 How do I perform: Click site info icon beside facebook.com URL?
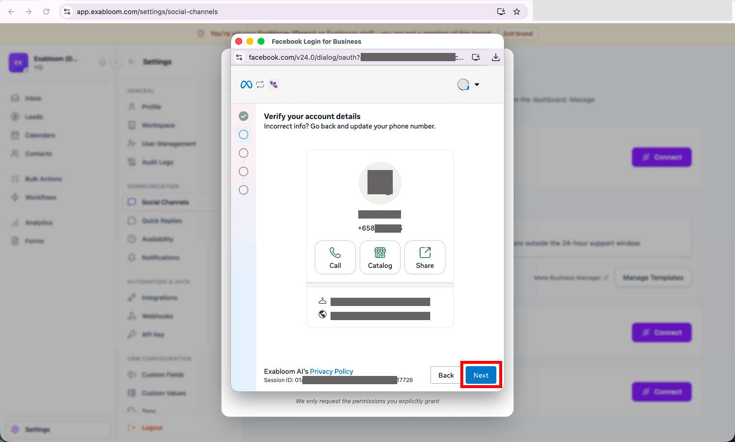(x=239, y=57)
